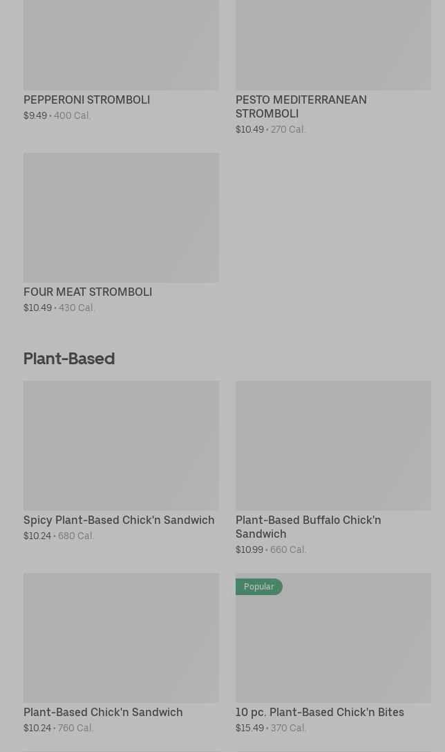
Task: Click the Pesto Mediterranean Stromboli image
Action: (x=333, y=45)
